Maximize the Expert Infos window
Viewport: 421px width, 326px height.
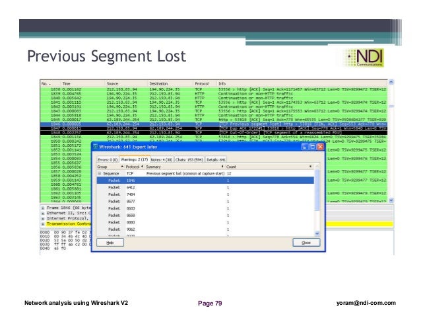click(x=313, y=147)
